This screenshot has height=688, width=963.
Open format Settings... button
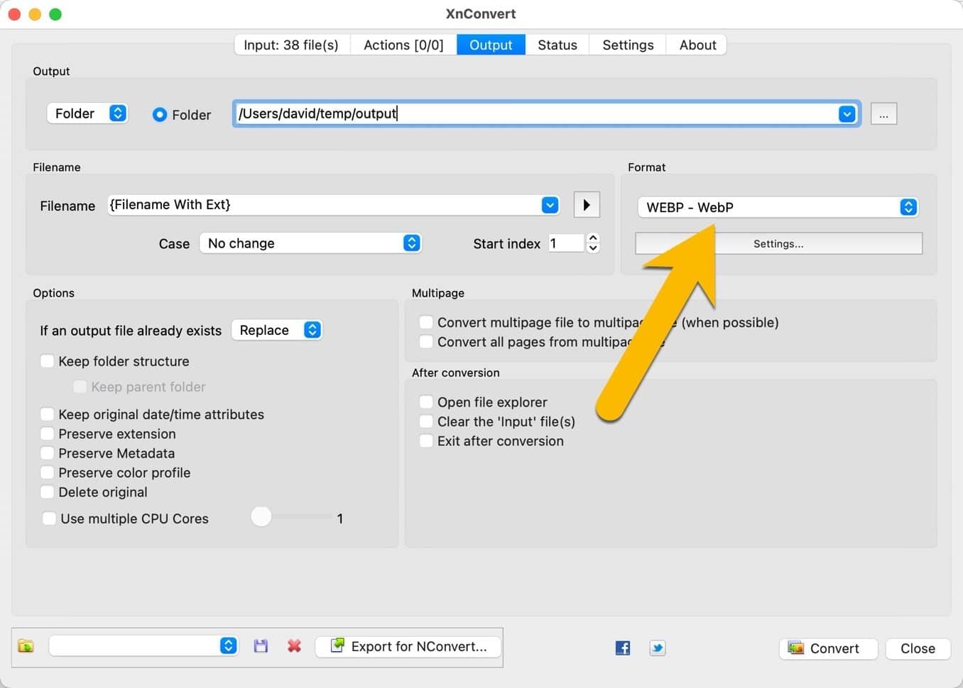tap(778, 243)
